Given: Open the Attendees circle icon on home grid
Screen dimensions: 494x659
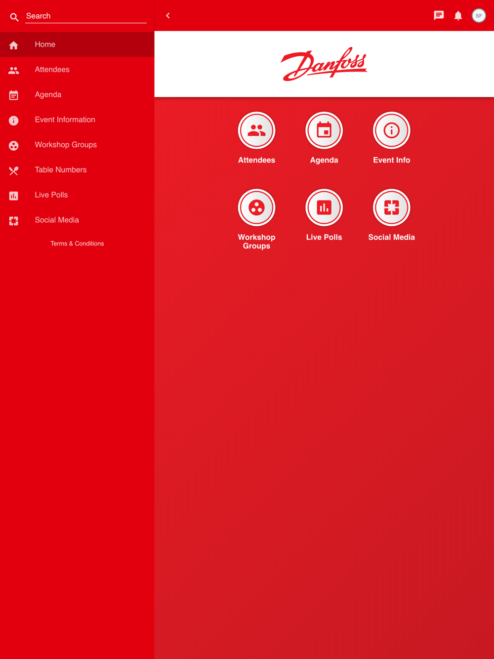Looking at the screenshot, I should pos(256,131).
